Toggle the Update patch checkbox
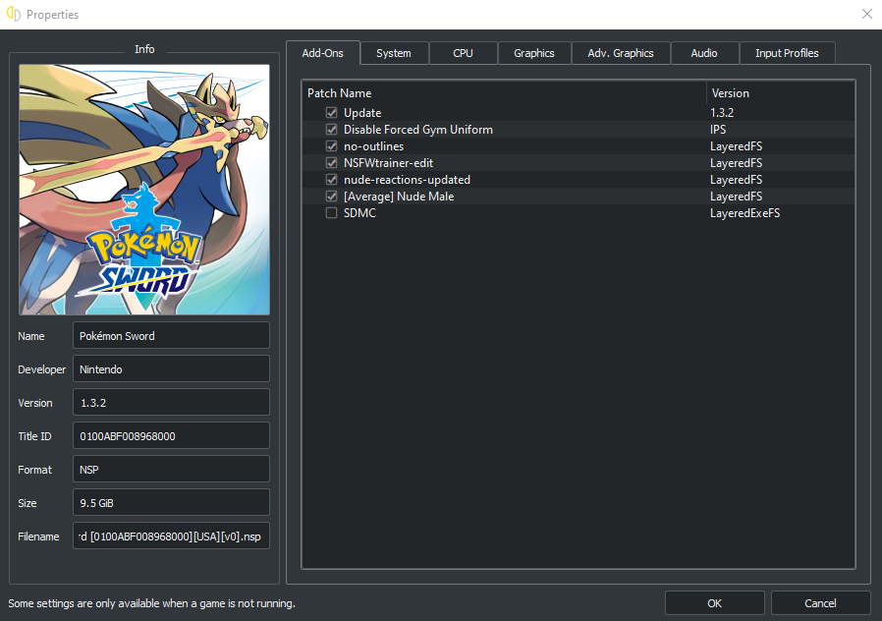Viewport: 882px width, 621px height. pyautogui.click(x=331, y=112)
